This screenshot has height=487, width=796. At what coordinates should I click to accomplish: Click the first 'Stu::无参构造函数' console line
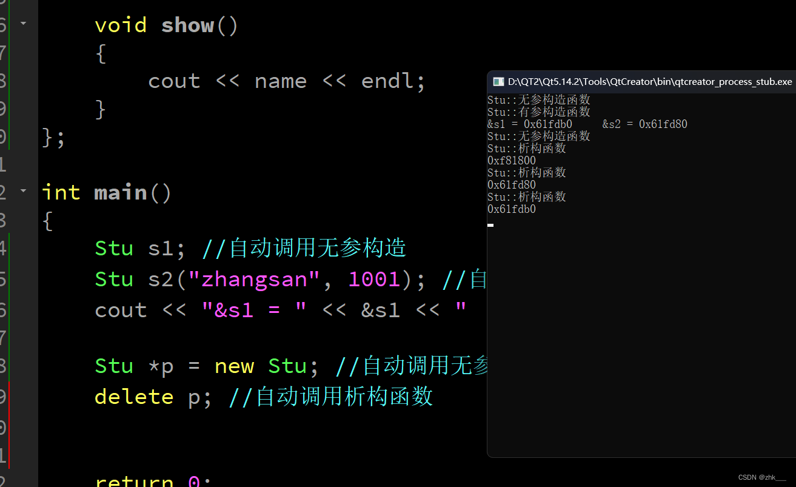pos(539,100)
